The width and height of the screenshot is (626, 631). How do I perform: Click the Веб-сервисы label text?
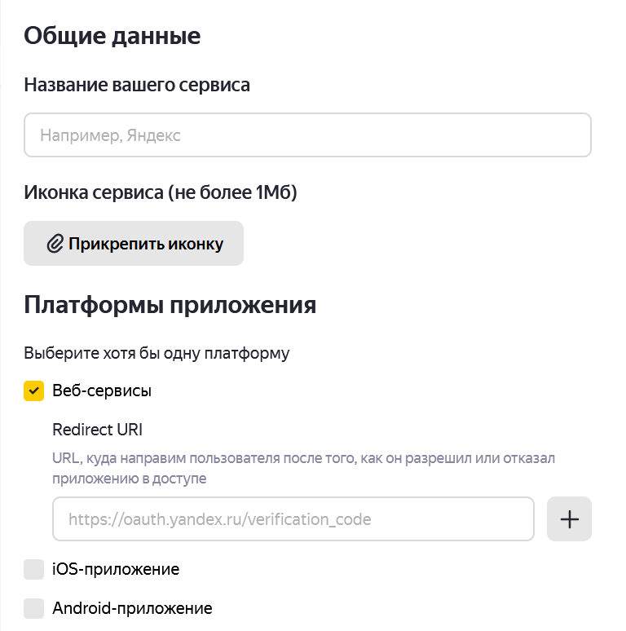[102, 391]
